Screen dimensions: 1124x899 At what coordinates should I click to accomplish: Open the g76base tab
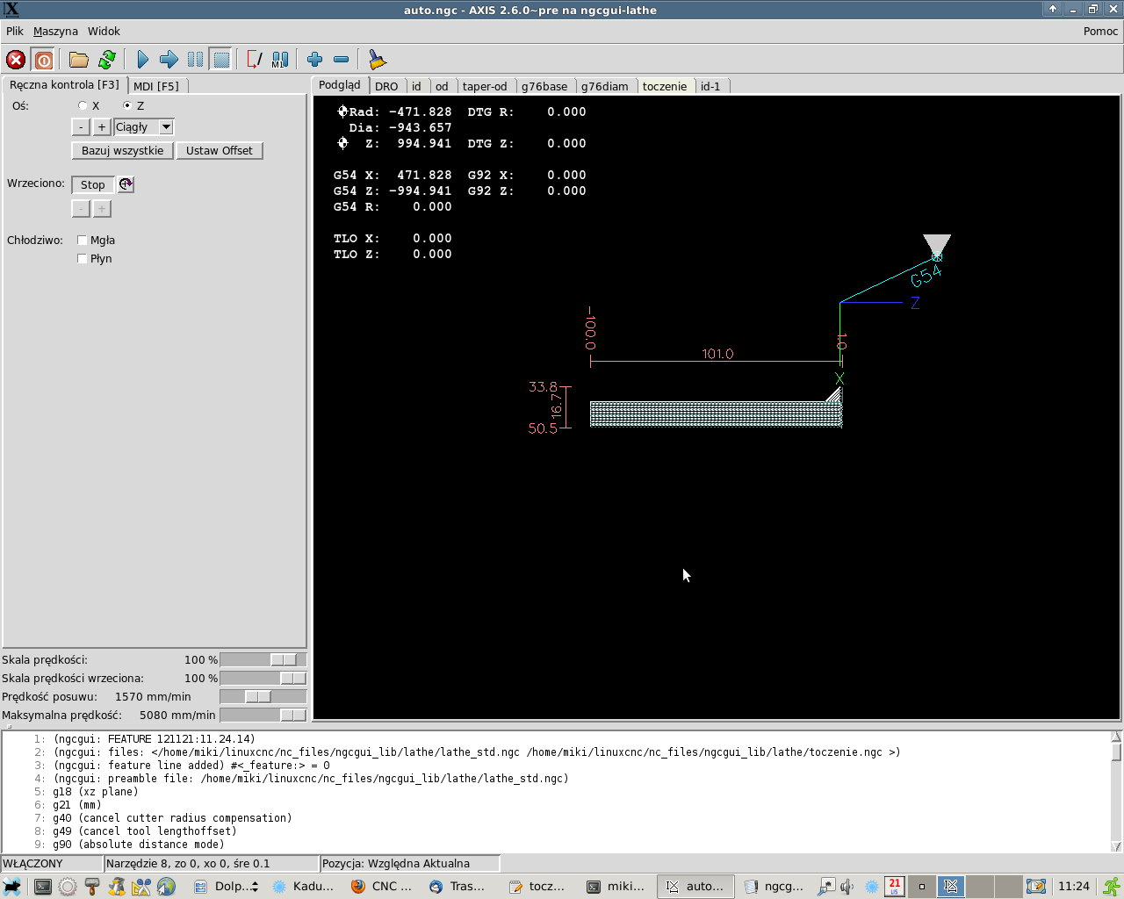[x=544, y=86]
